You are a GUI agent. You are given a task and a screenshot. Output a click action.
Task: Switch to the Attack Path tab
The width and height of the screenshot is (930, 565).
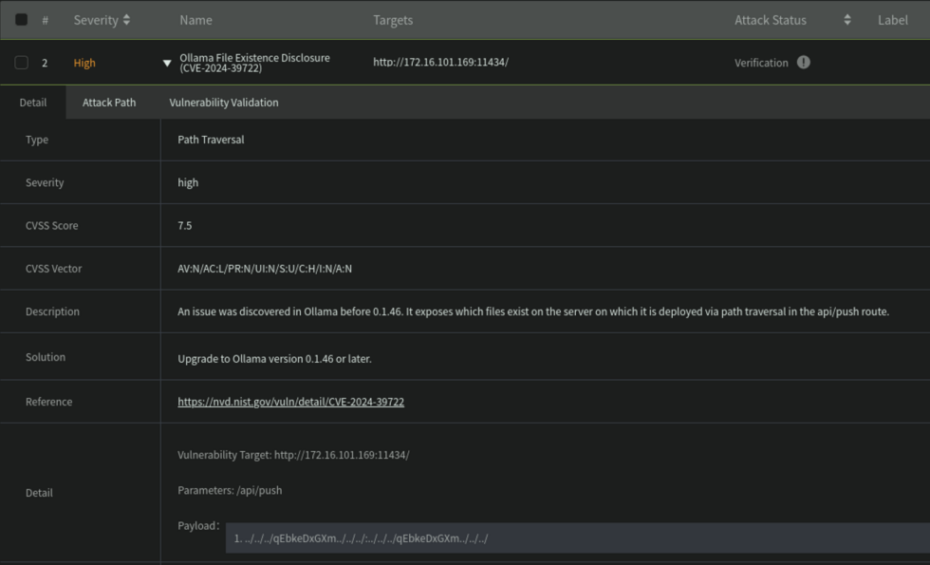[x=109, y=102]
